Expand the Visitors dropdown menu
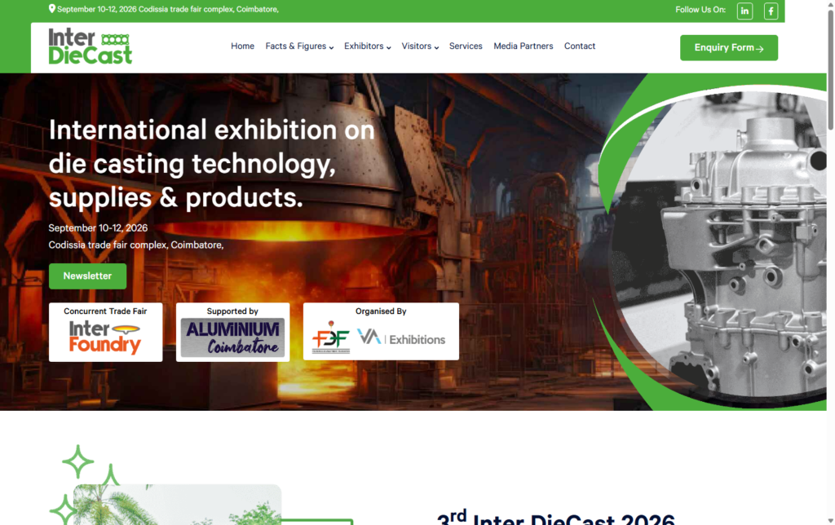This screenshot has height=525, width=835. click(420, 46)
